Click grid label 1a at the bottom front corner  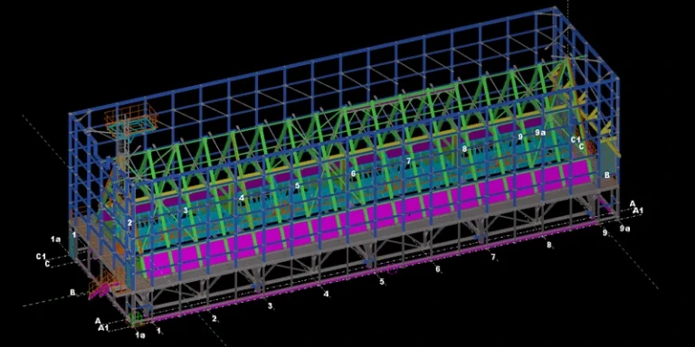click(x=140, y=335)
